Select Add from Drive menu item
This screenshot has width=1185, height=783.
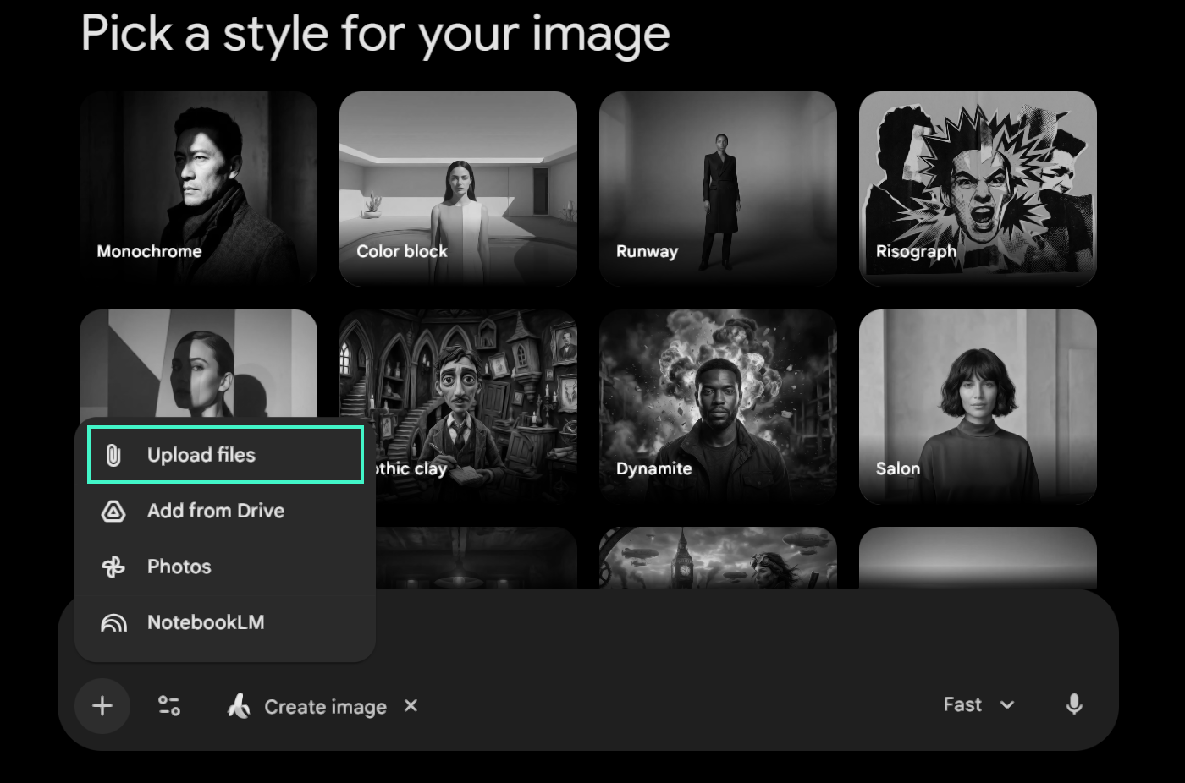[x=216, y=511]
